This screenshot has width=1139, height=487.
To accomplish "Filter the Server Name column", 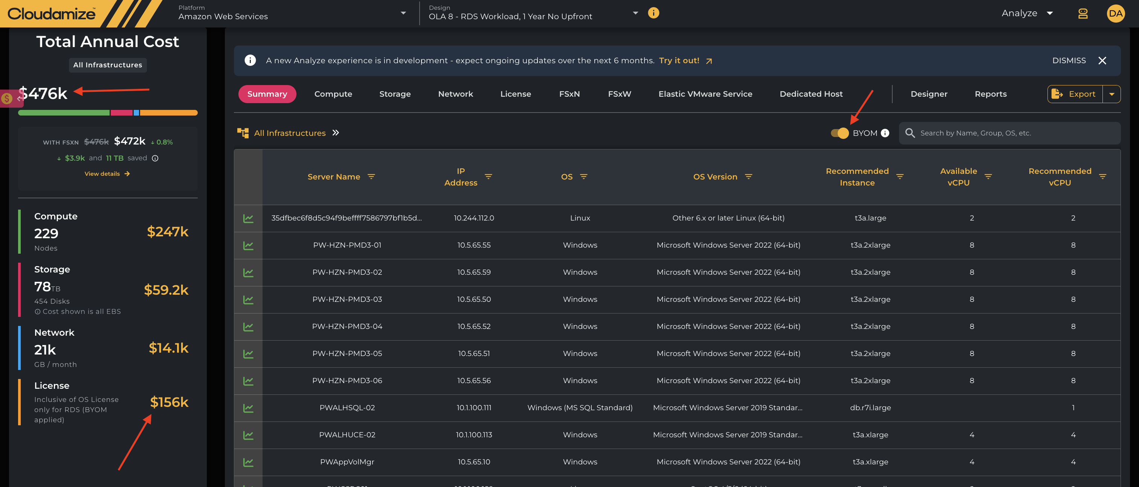I will [371, 177].
